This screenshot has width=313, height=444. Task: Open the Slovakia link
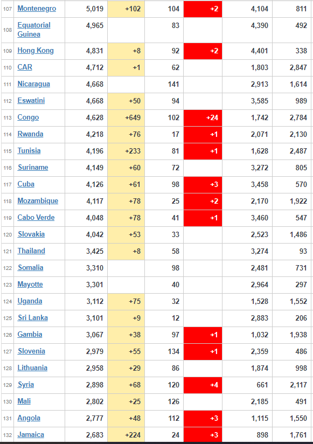(x=31, y=234)
